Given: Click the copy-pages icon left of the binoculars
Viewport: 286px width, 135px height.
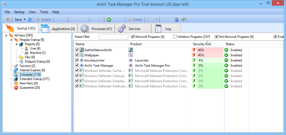Looking at the screenshot, I should tap(171, 20).
